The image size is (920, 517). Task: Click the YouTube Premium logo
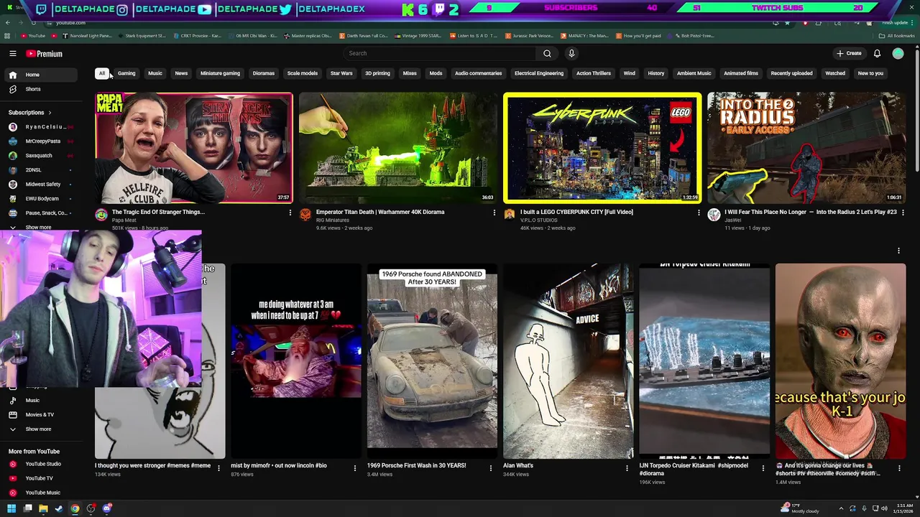tap(45, 54)
